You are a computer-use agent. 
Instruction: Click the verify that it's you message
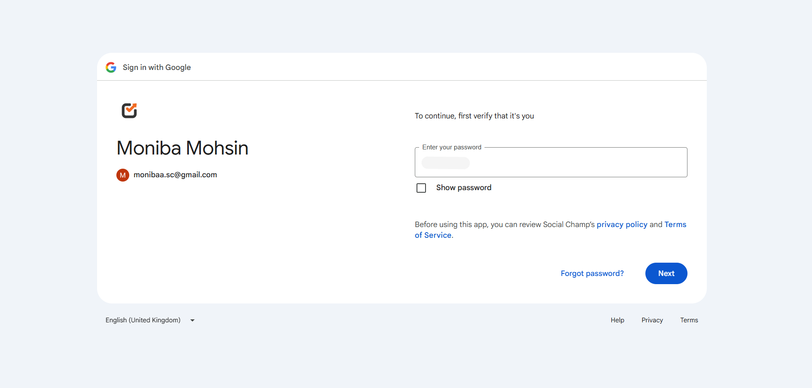pos(474,116)
